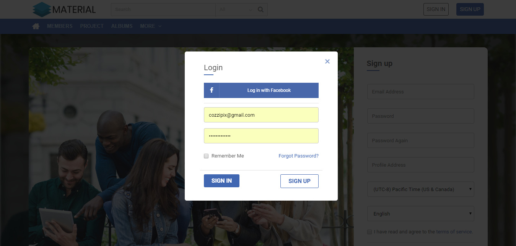
Task: Click the Sign Up button in Login dialog
Action: (x=300, y=181)
